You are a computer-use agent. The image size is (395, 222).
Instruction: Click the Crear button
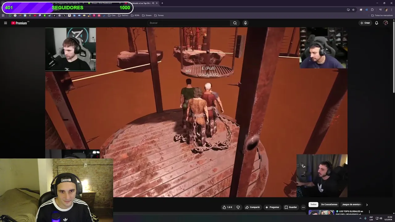(x=365, y=23)
